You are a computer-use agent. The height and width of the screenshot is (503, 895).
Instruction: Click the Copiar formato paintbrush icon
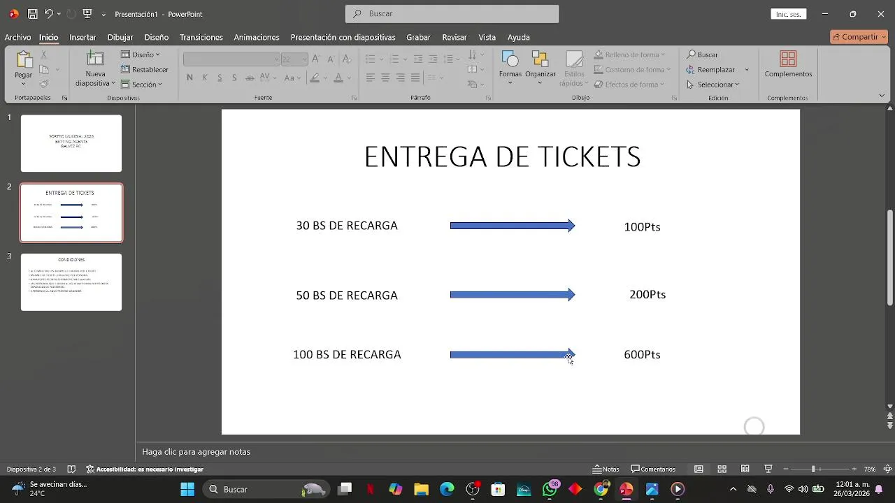click(44, 84)
